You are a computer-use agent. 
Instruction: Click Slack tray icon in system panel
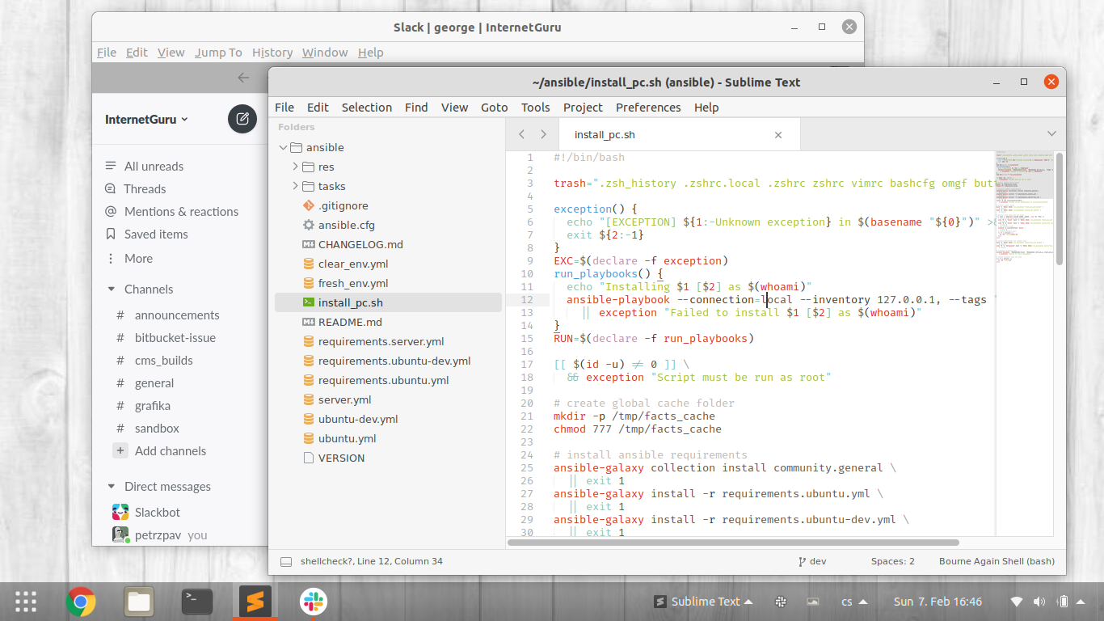pos(781,602)
